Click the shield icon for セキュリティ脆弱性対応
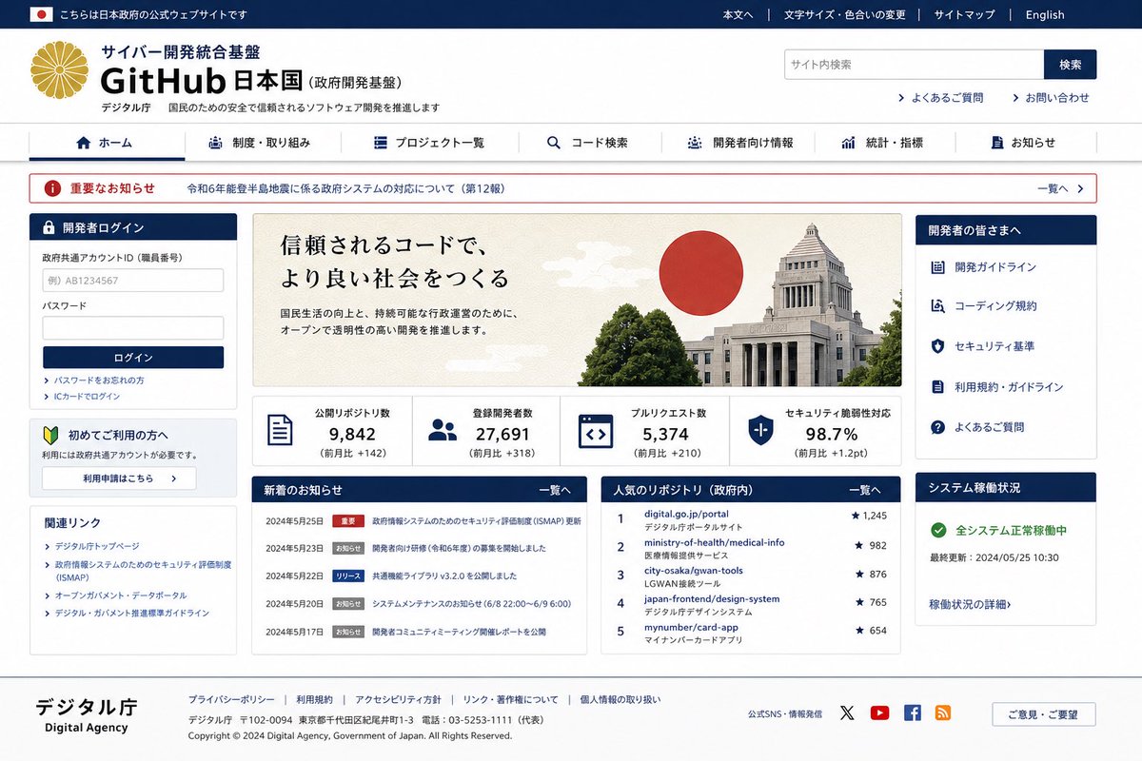Screen dimensions: 1142x761 tap(761, 430)
